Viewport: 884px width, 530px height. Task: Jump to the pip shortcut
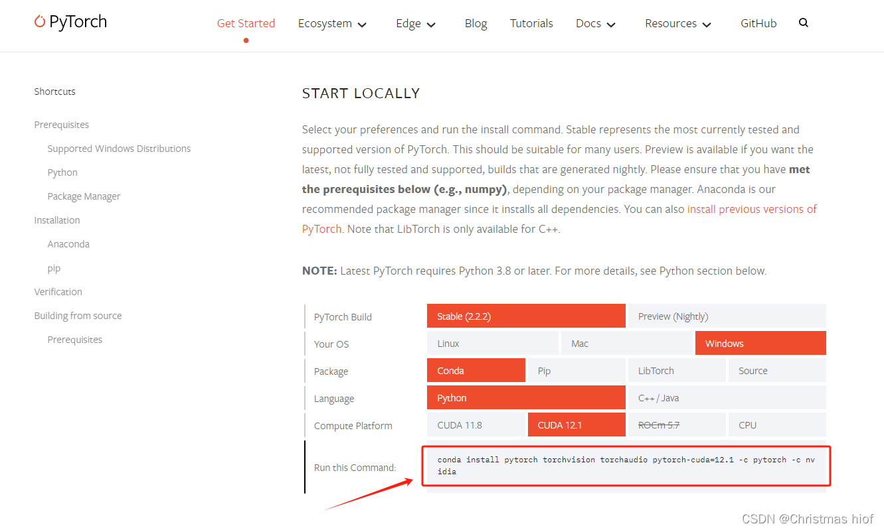pos(54,269)
